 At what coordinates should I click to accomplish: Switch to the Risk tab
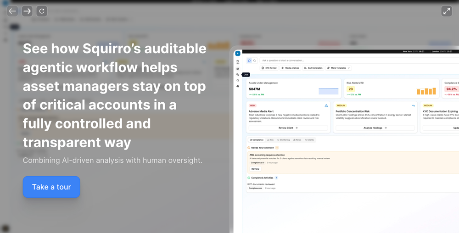tap(270, 140)
